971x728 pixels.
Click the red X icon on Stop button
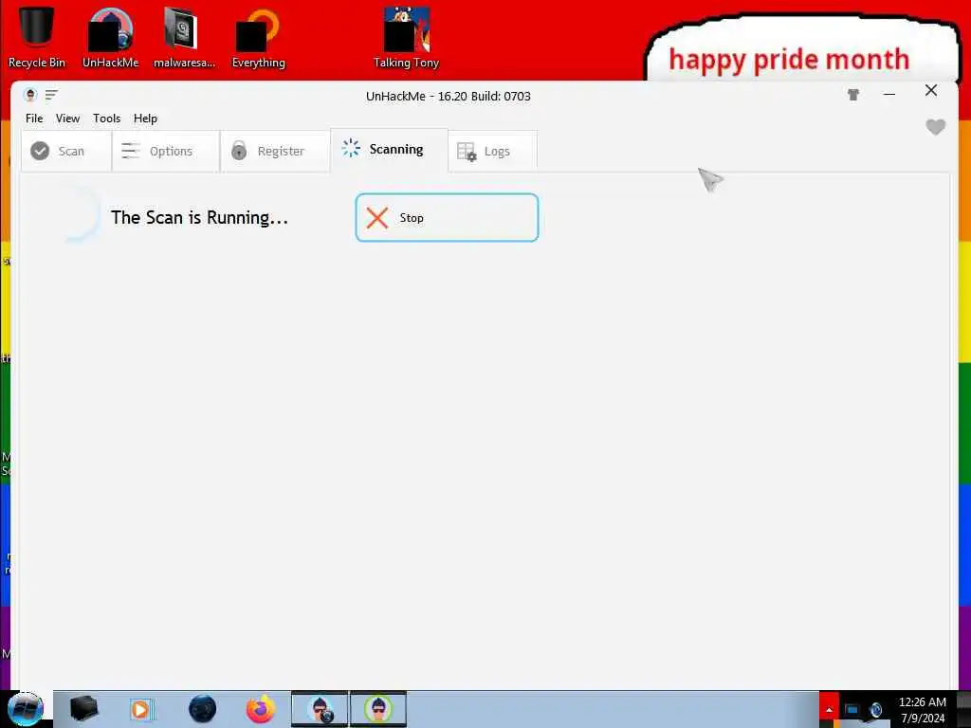[x=376, y=218]
